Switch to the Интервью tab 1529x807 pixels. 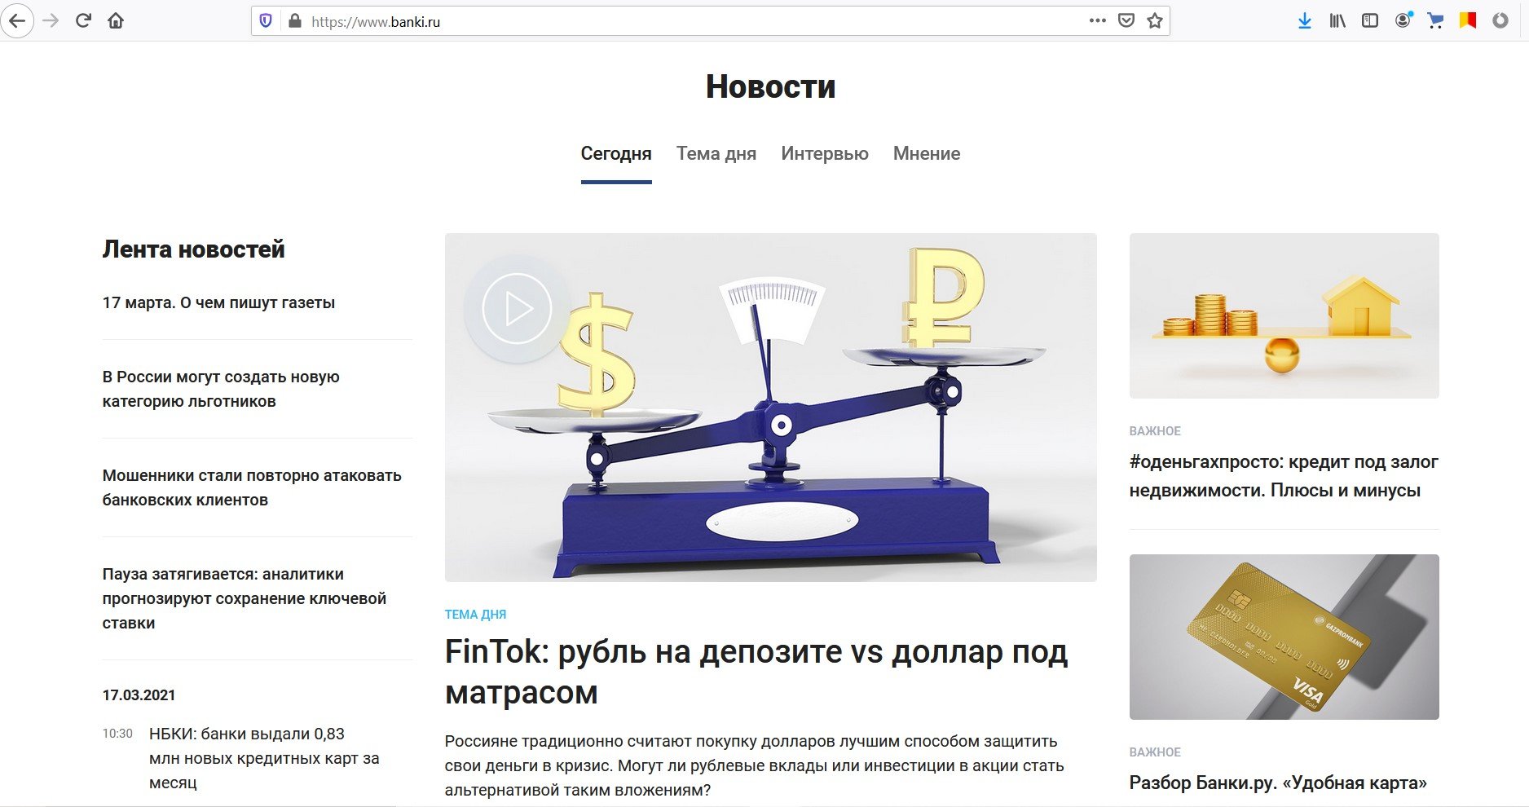click(x=825, y=153)
